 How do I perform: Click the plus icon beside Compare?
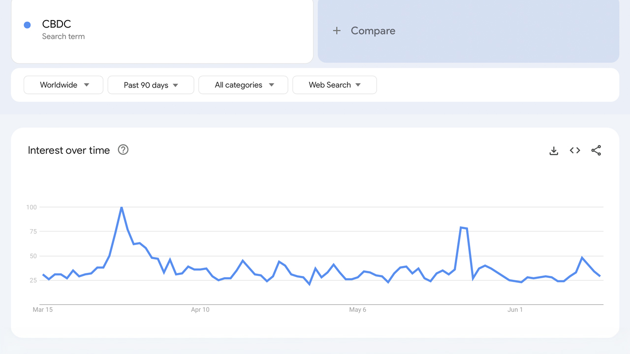click(x=337, y=31)
